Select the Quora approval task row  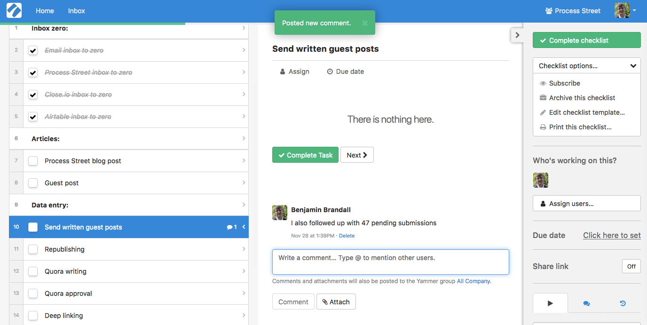[129, 293]
